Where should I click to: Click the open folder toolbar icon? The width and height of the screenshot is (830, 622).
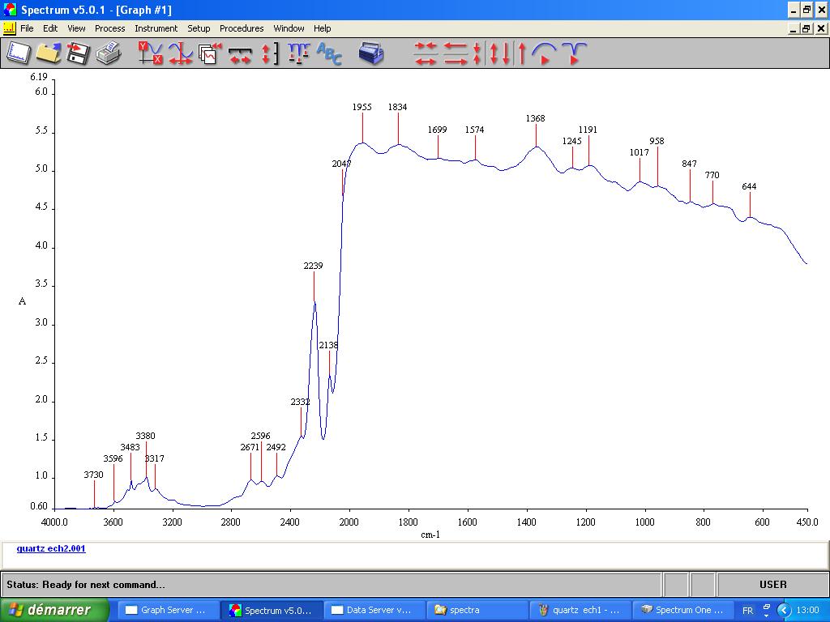48,53
